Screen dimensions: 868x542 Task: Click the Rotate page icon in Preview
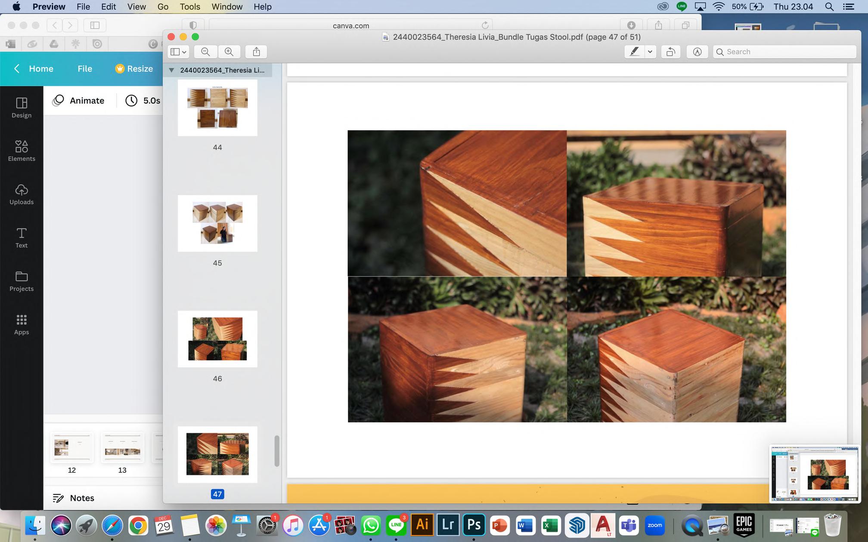click(x=670, y=52)
